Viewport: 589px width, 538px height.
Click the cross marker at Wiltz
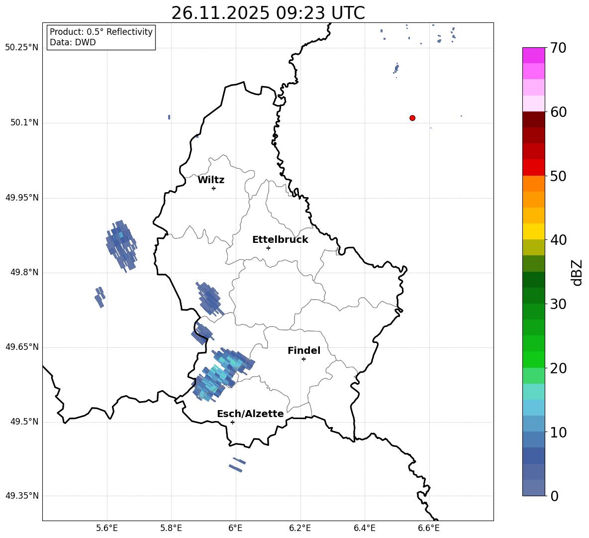coord(214,188)
